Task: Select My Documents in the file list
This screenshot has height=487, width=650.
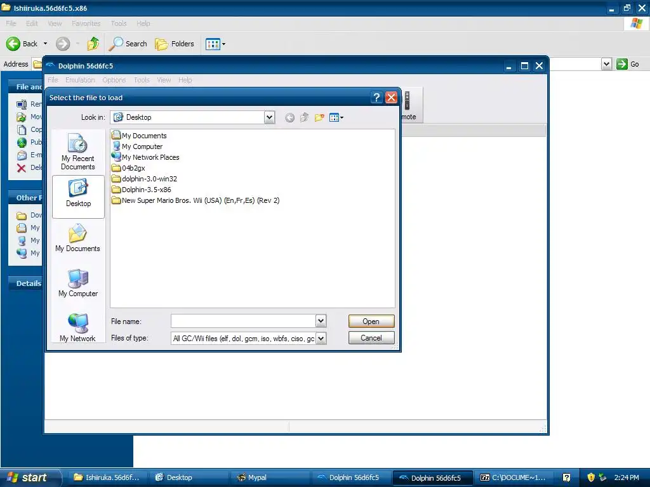Action: point(139,136)
